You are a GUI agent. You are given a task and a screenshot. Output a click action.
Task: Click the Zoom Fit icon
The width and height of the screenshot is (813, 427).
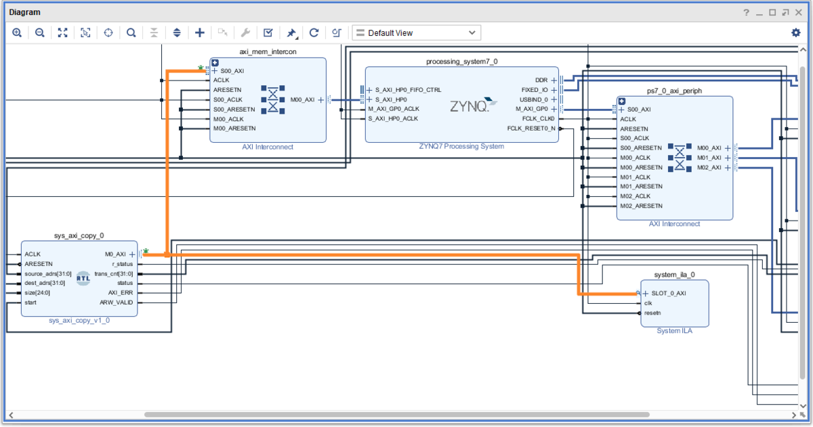(62, 32)
